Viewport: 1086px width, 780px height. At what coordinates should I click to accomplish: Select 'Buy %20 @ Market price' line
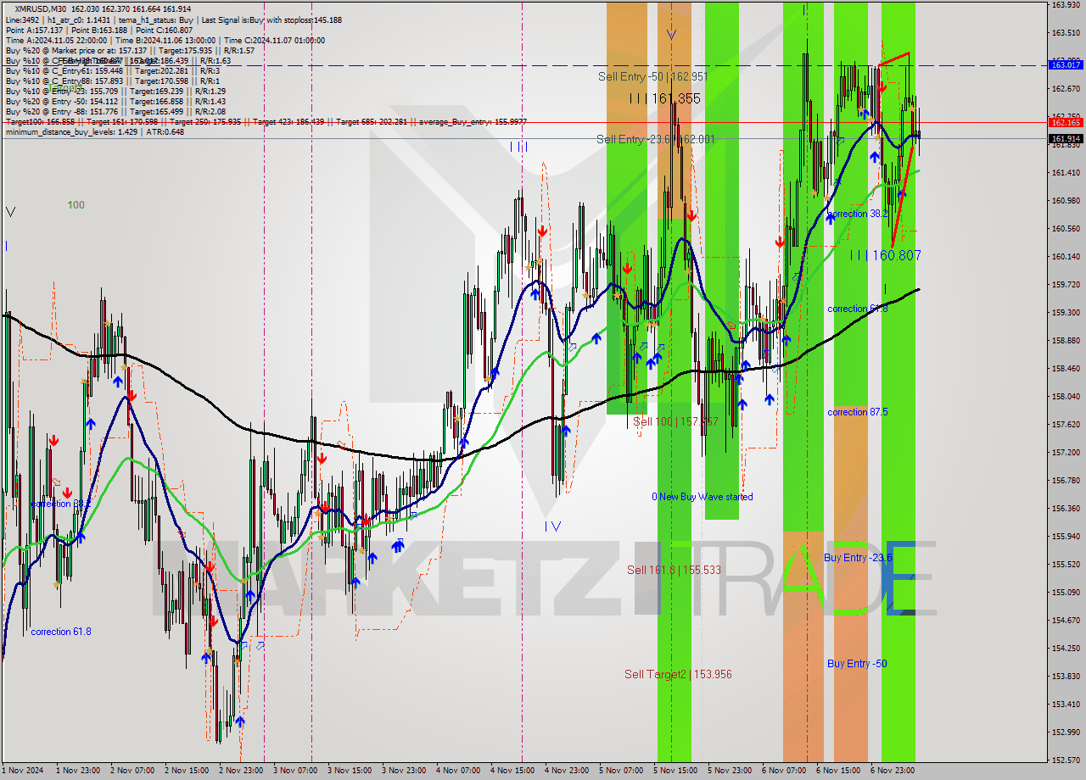pos(130,50)
